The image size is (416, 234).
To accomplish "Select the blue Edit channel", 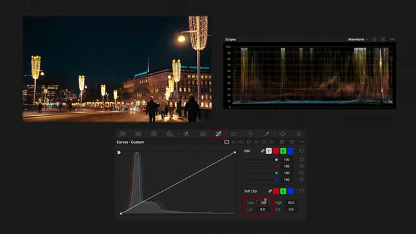I will point(291,151).
